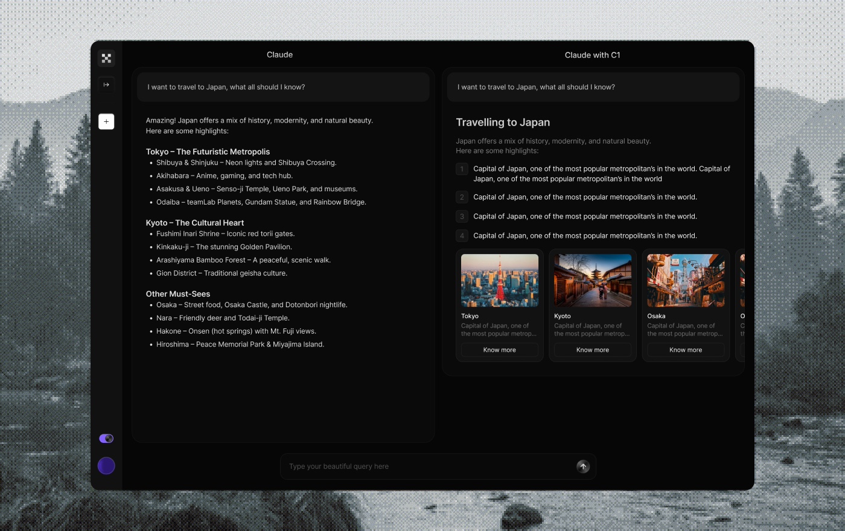This screenshot has width=845, height=531.
Task: Click the Tokyo card title text
Action: pyautogui.click(x=470, y=316)
